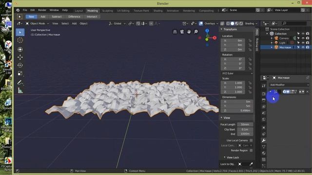This screenshot has height=175, width=312.
Task: Open the Render properties tab
Action: tap(264, 94)
